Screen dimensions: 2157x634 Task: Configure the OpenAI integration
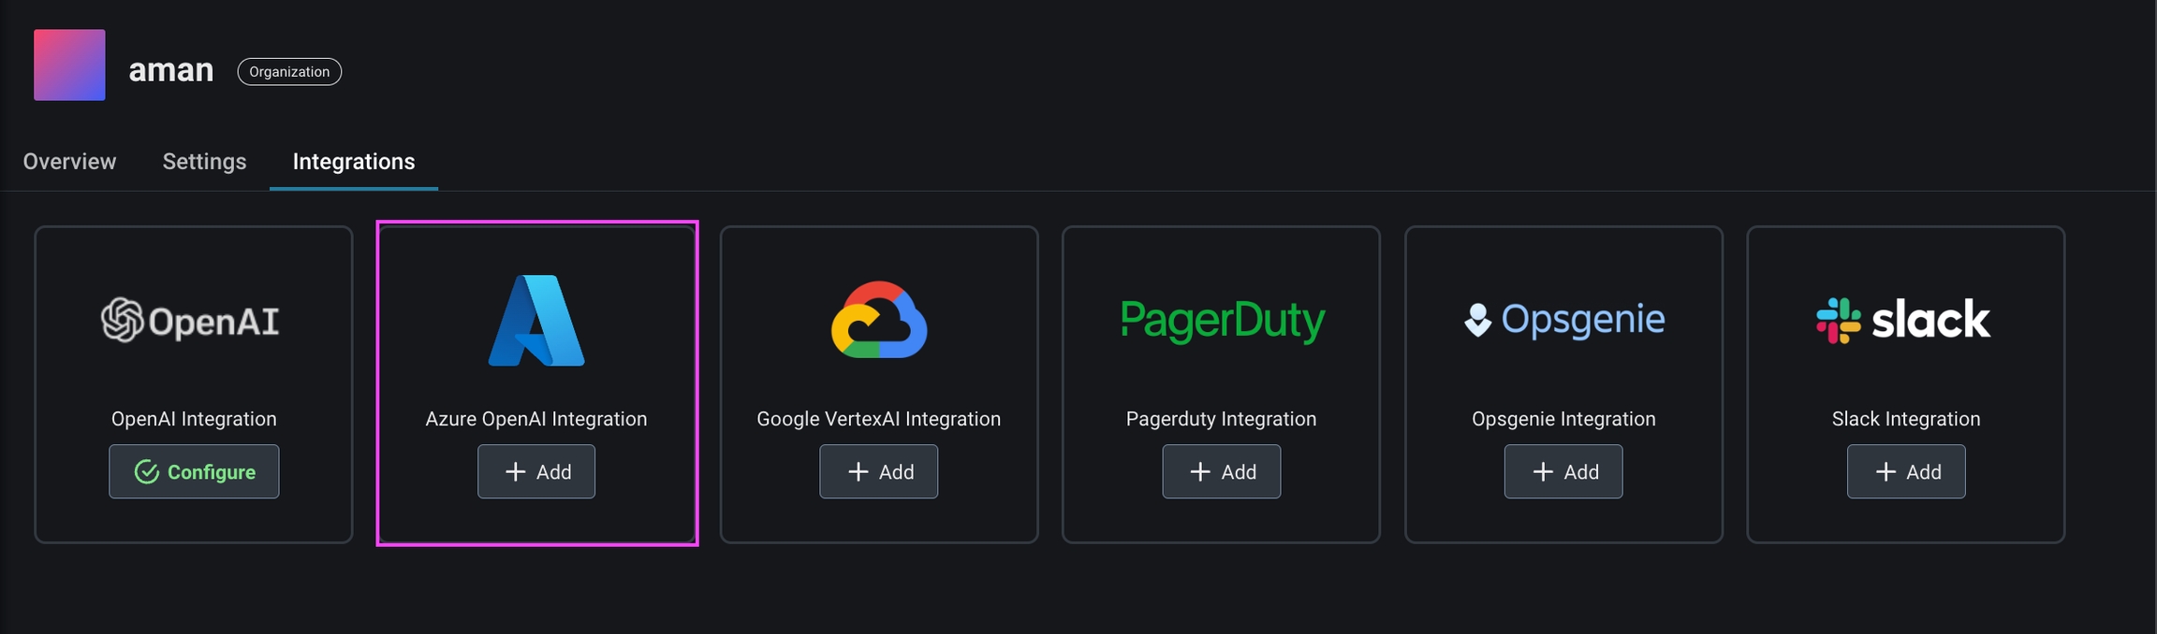(194, 471)
